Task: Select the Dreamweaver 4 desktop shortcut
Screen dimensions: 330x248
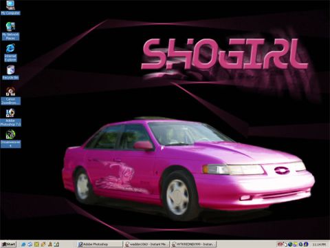Action: tap(10, 138)
